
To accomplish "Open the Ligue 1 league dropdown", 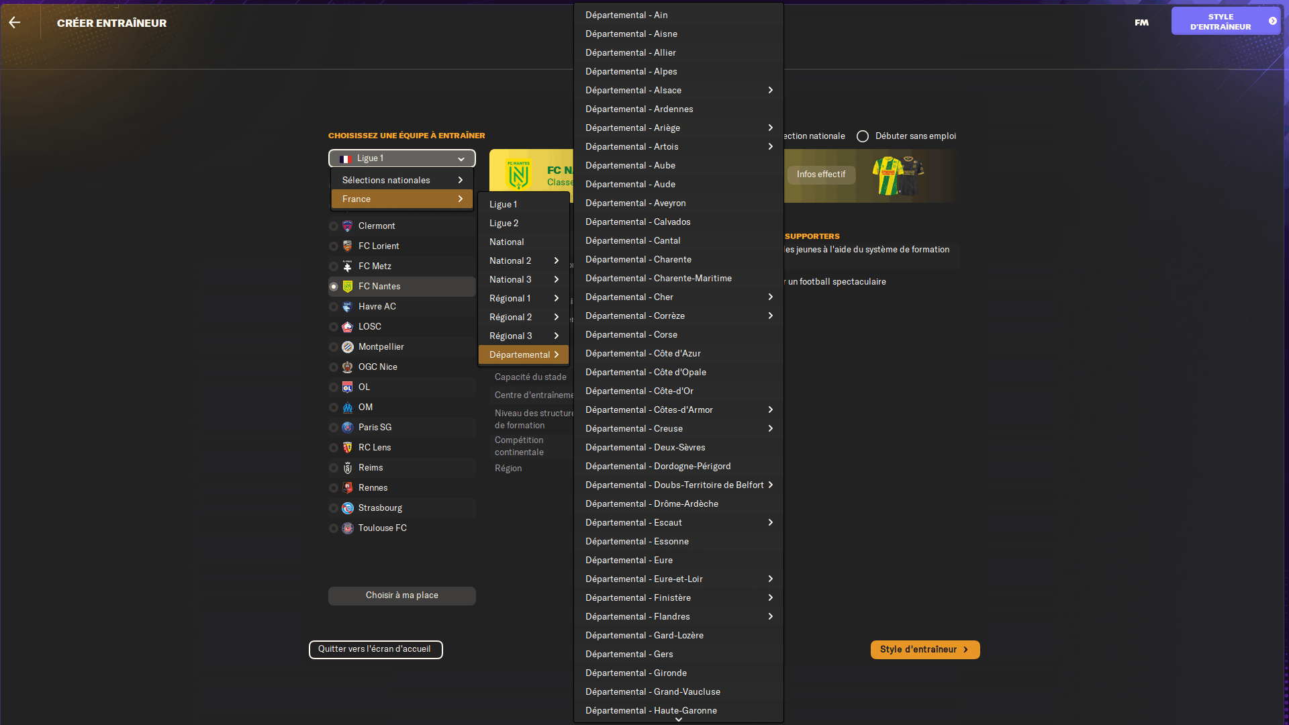I will click(x=401, y=158).
